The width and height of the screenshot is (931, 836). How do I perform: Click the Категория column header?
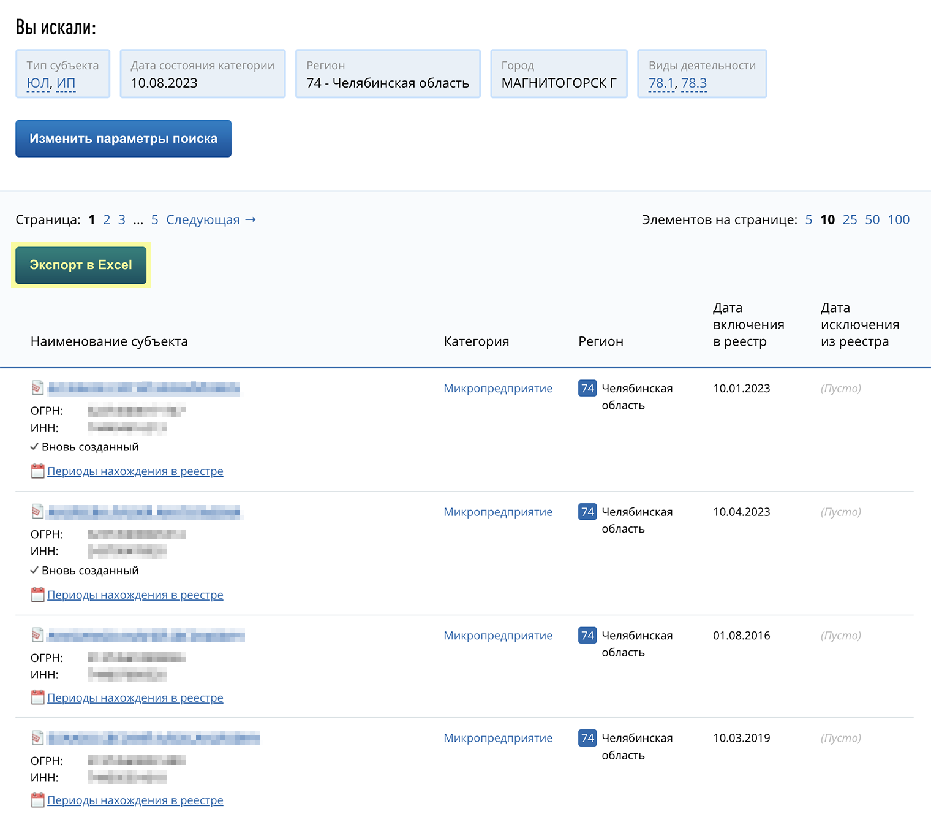coord(476,341)
